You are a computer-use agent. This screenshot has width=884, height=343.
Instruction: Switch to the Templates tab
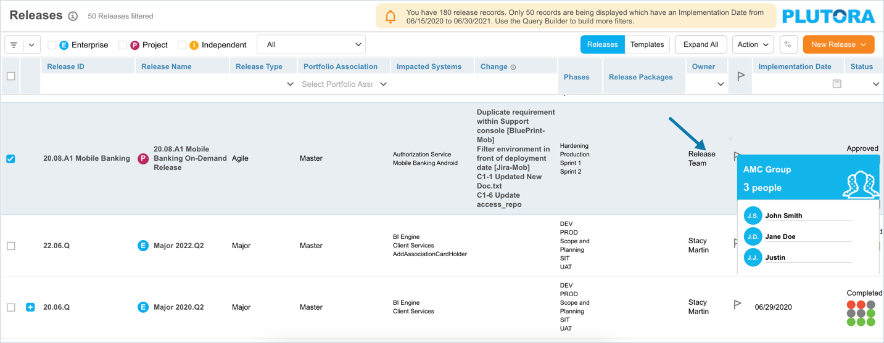tap(646, 45)
